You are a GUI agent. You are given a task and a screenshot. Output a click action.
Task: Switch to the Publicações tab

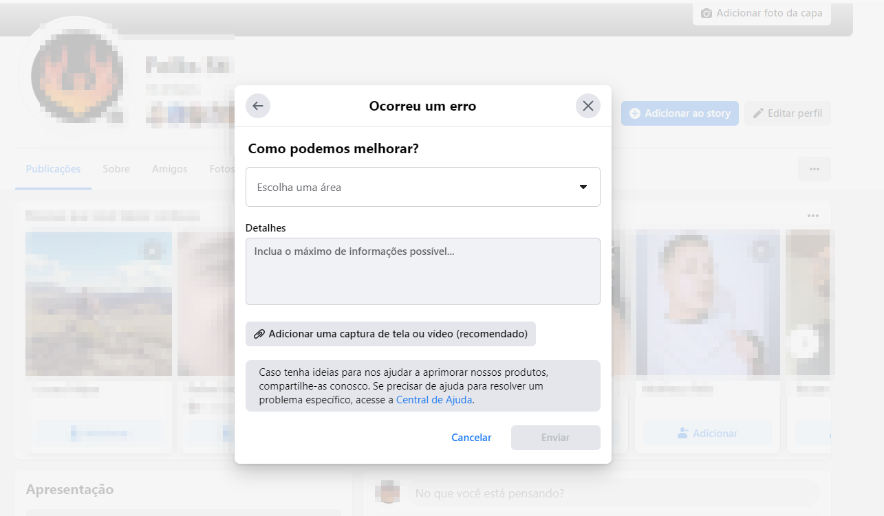click(x=53, y=169)
